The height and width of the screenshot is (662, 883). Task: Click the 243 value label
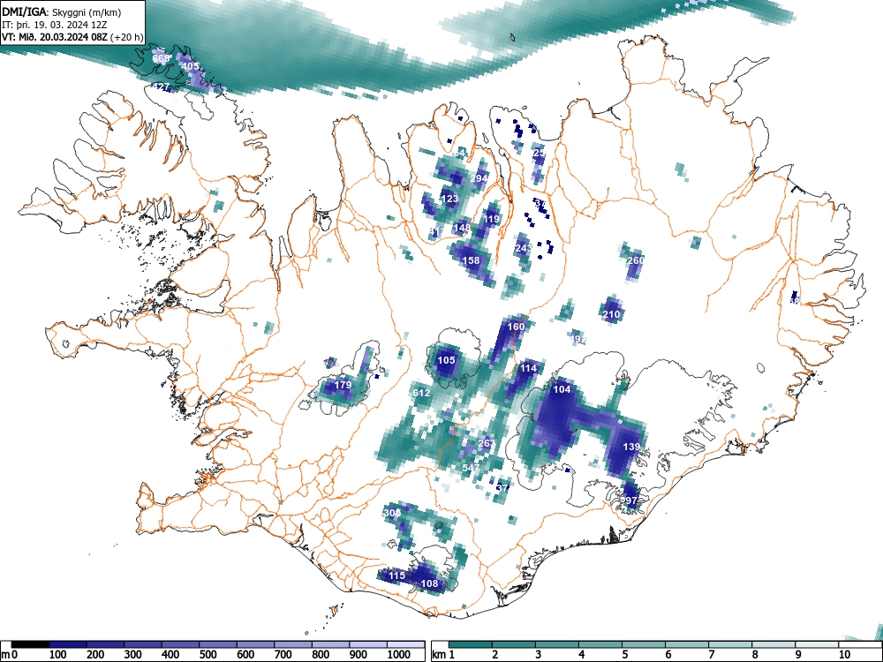[523, 248]
